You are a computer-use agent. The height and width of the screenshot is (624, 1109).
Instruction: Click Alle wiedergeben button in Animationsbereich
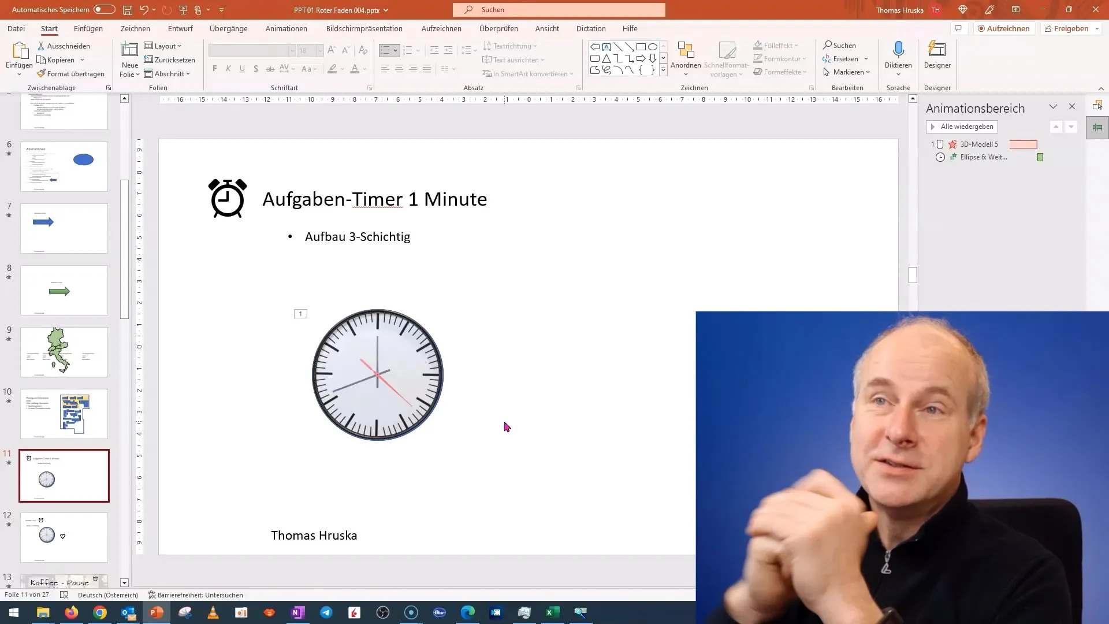(962, 126)
